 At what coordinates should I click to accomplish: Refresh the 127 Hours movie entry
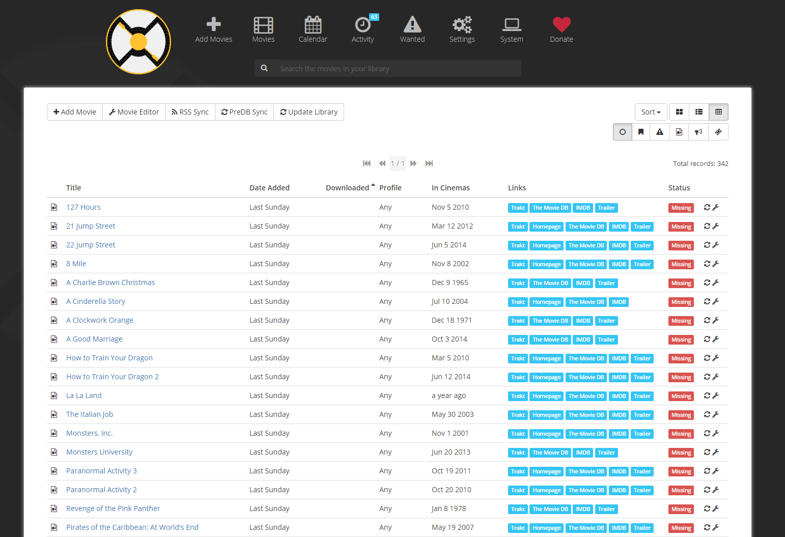click(x=707, y=207)
